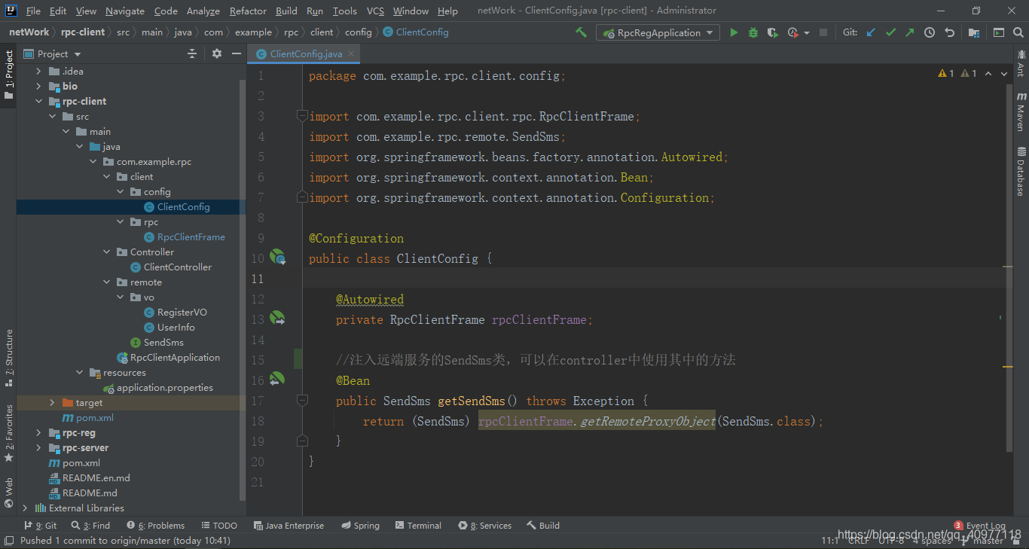
Task: Open the 6: Problems tool window
Action: click(156, 526)
